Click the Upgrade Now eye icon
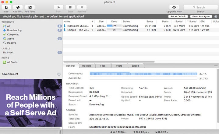This screenshot has height=134, width=219. (174, 7)
